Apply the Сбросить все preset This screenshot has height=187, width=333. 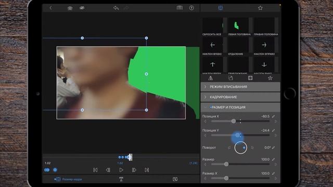pyautogui.click(x=212, y=27)
